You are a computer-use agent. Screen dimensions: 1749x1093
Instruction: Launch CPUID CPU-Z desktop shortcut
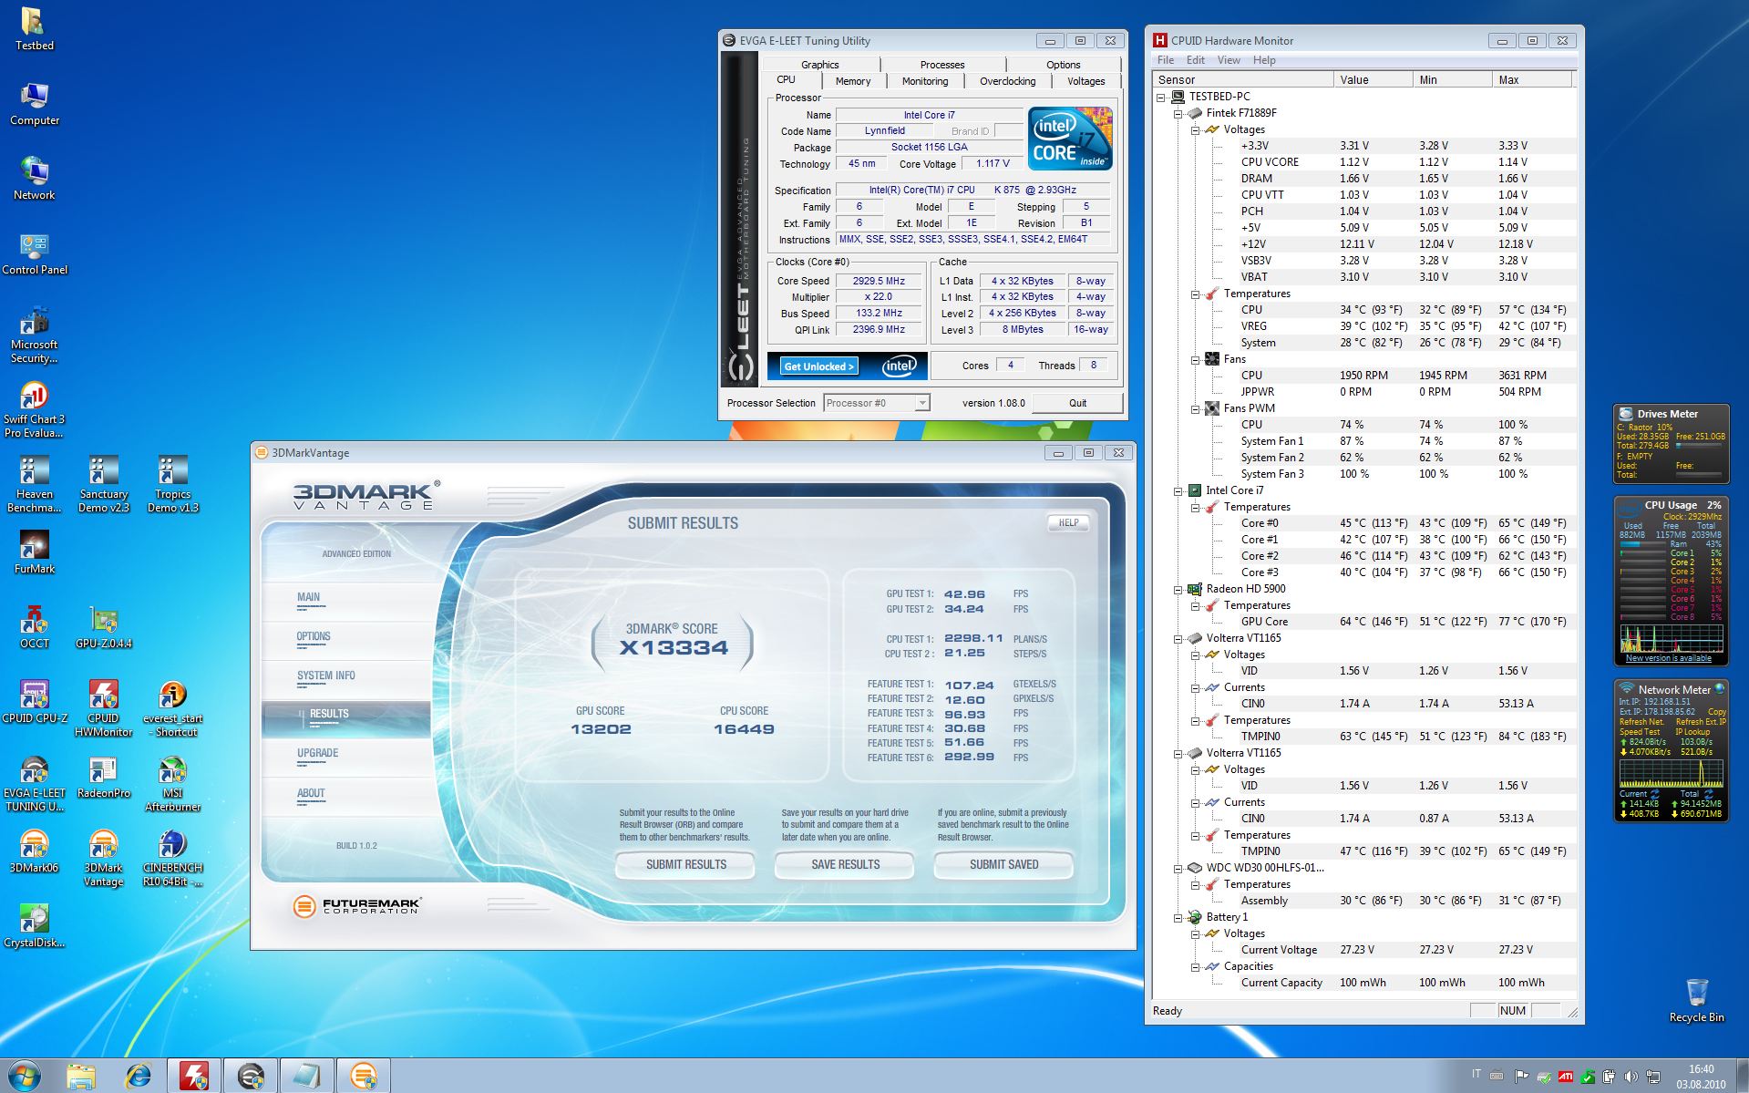click(x=34, y=702)
